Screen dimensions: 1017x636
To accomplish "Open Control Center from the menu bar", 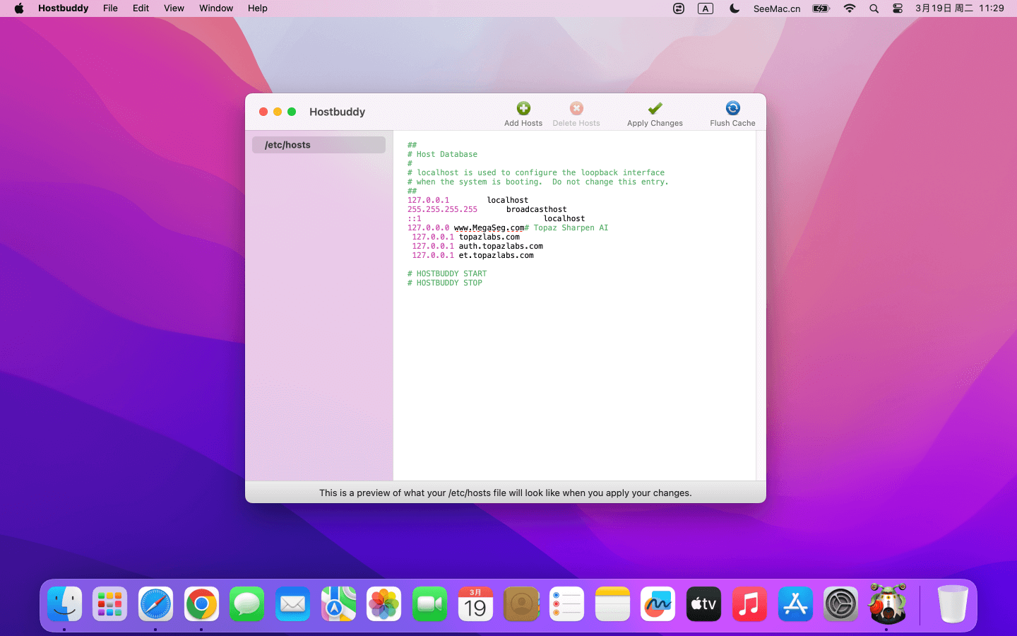I will (898, 8).
